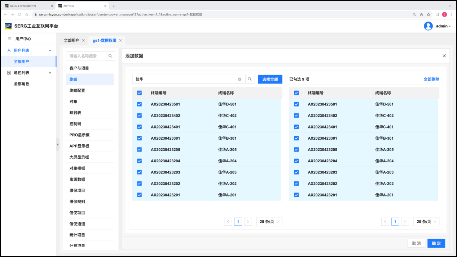Close the 添加数据 dialog with the X icon
Screen dimensions: 457x257
coord(444,56)
